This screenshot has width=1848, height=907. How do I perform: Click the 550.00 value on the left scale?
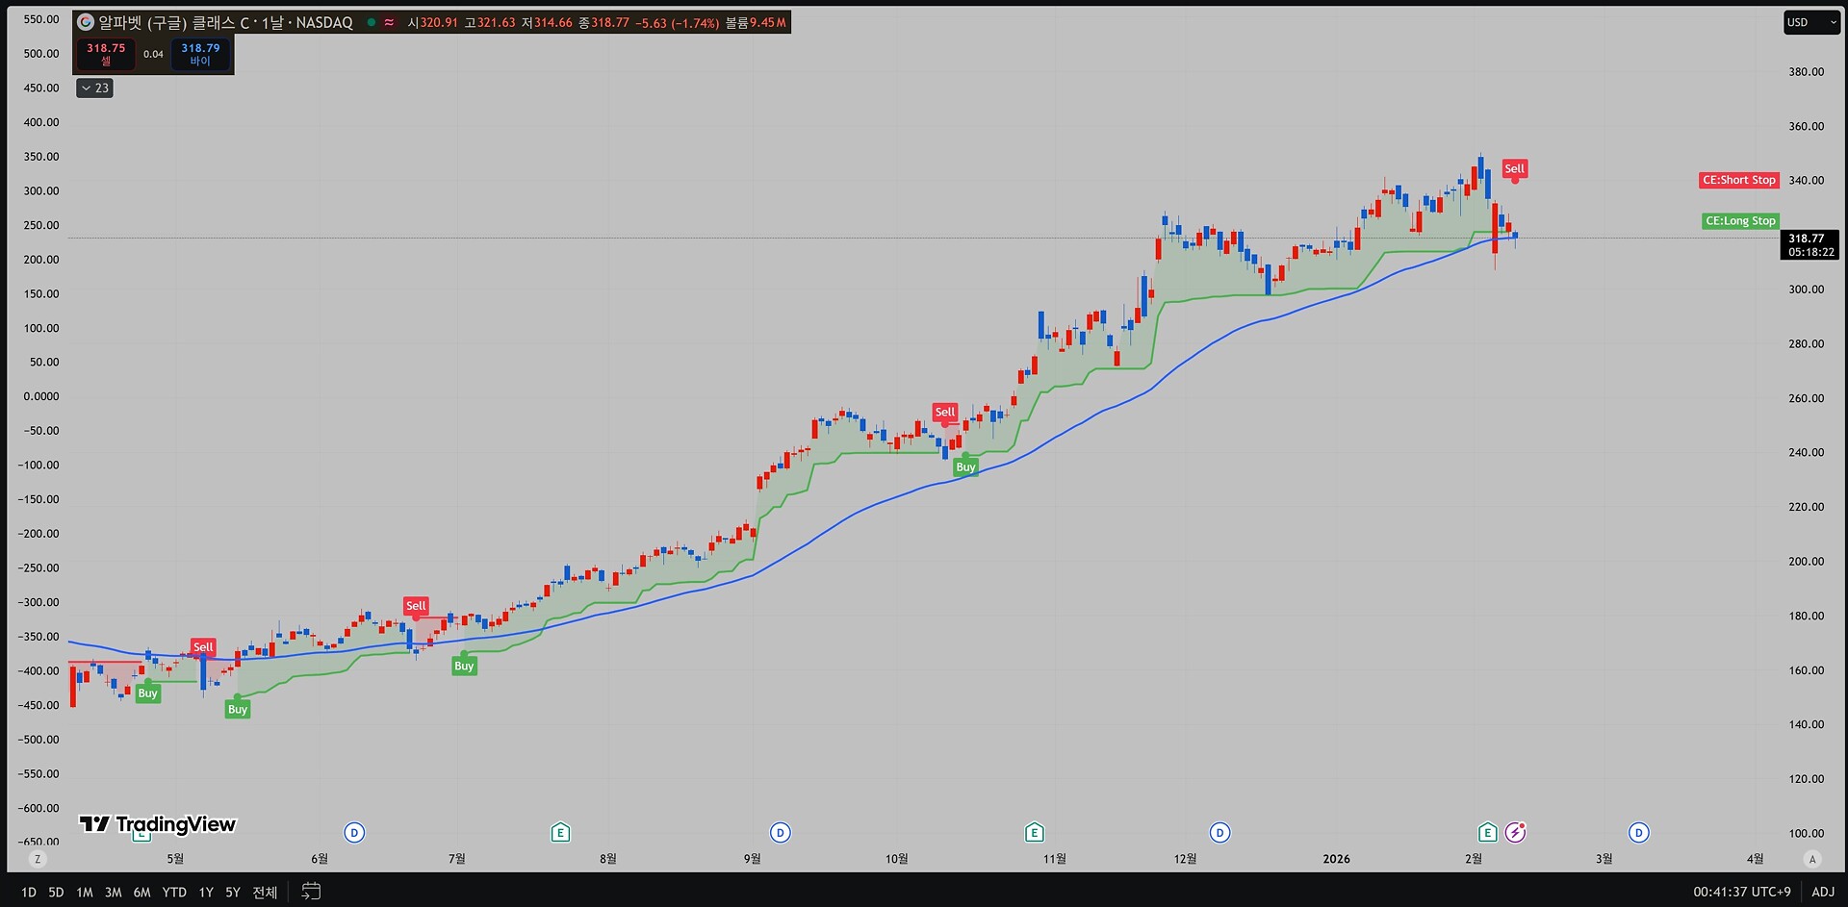pos(41,19)
